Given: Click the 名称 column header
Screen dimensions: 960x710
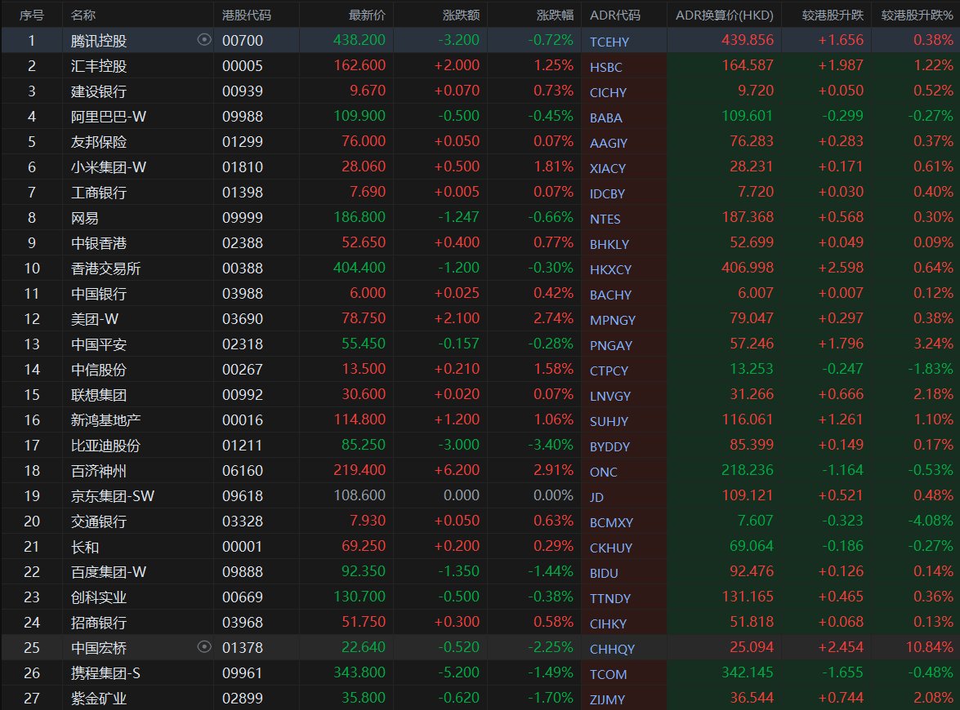Looking at the screenshot, I should point(83,15).
